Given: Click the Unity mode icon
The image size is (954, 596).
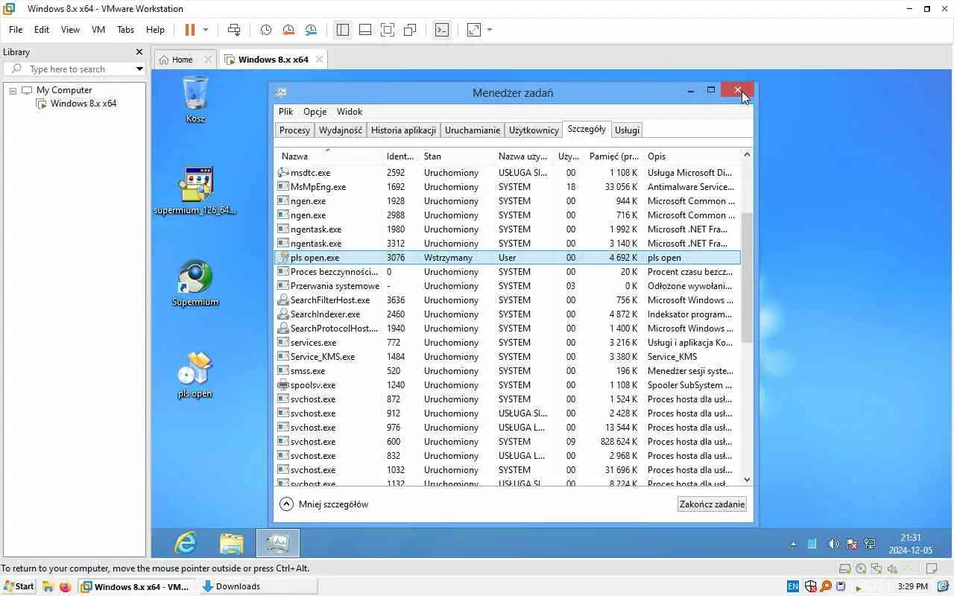Looking at the screenshot, I should click(410, 30).
